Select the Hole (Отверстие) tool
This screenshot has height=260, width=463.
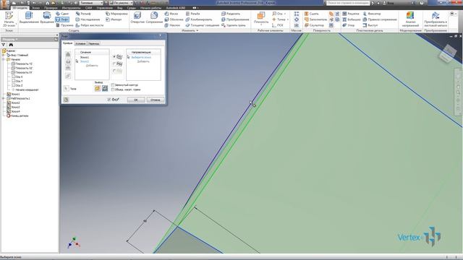coord(137,18)
